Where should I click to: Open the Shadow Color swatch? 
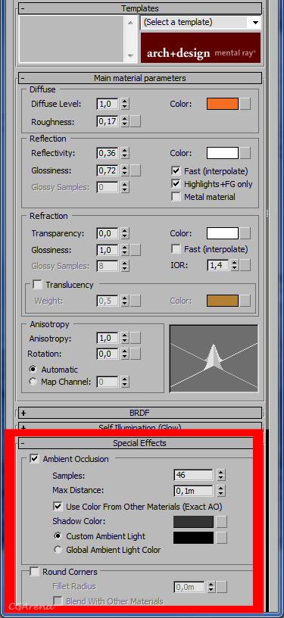[193, 521]
